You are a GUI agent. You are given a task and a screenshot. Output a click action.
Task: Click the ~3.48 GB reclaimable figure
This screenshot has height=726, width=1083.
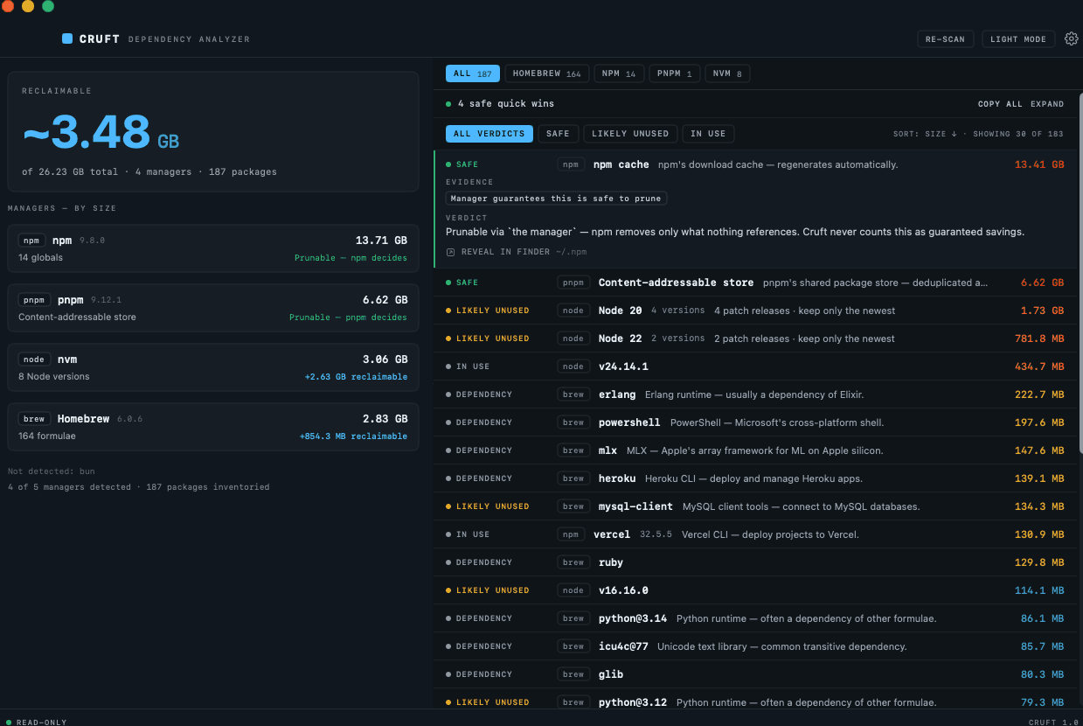[101, 132]
